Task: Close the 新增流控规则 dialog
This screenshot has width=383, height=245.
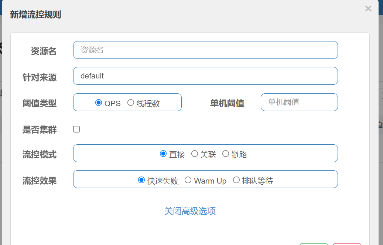Action: [368, 9]
